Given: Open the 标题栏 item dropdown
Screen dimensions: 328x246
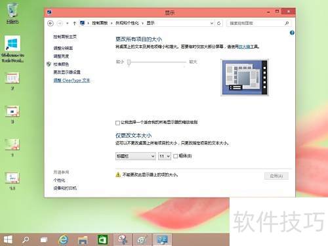Looking at the screenshot, I should [x=136, y=156].
